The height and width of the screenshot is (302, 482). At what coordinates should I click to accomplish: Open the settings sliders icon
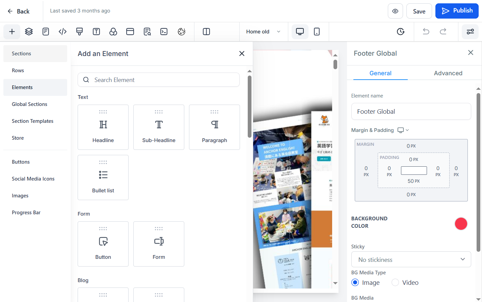point(470,32)
